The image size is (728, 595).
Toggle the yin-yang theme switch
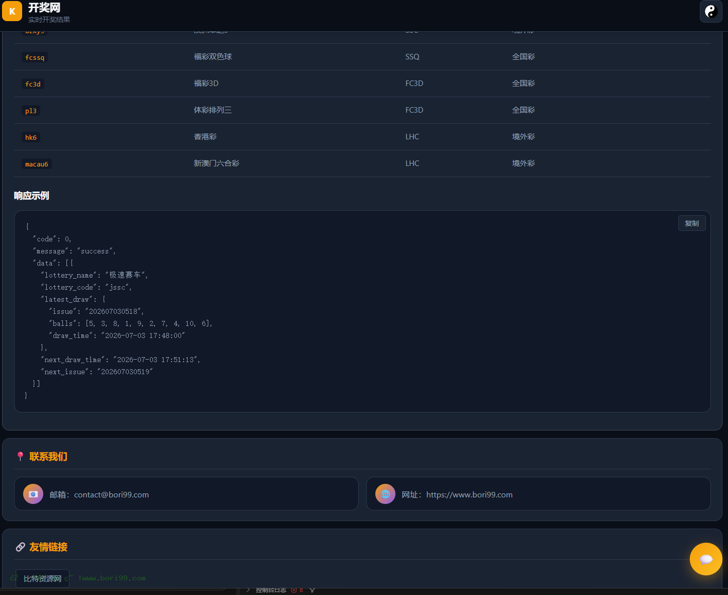pyautogui.click(x=711, y=11)
